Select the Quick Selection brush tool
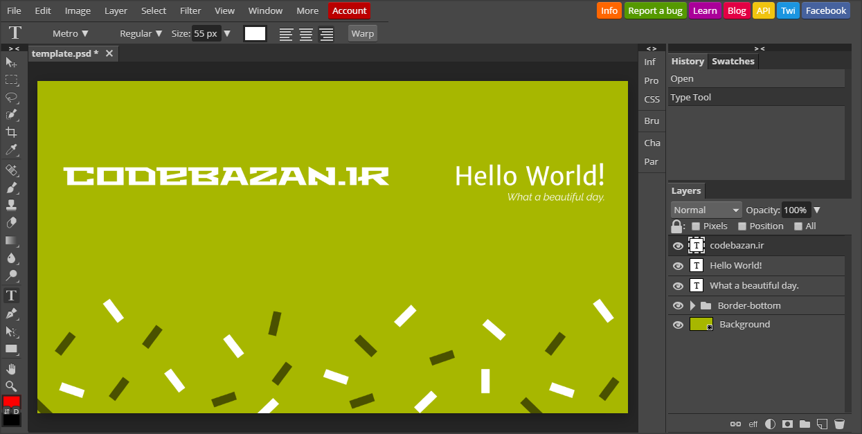Viewport: 862px width, 434px height. (x=12, y=115)
